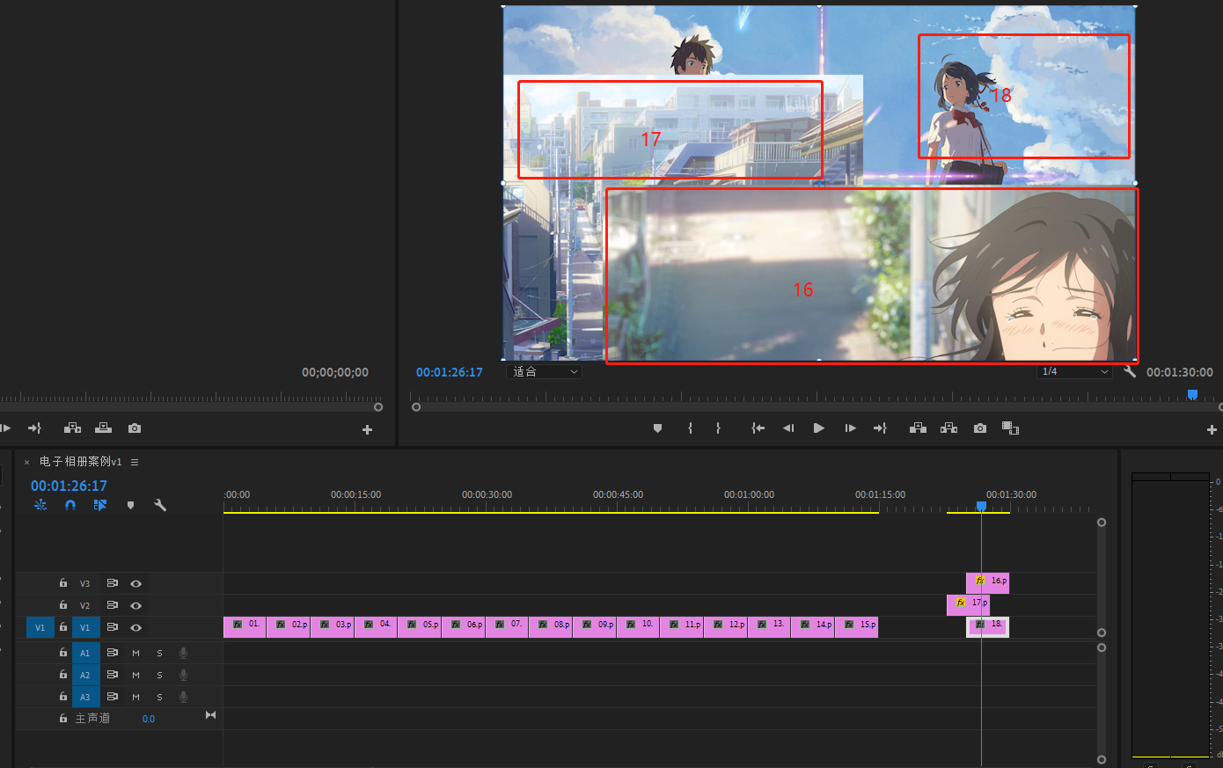Solo audio track A2
This screenshot has height=768, width=1223.
159,675
